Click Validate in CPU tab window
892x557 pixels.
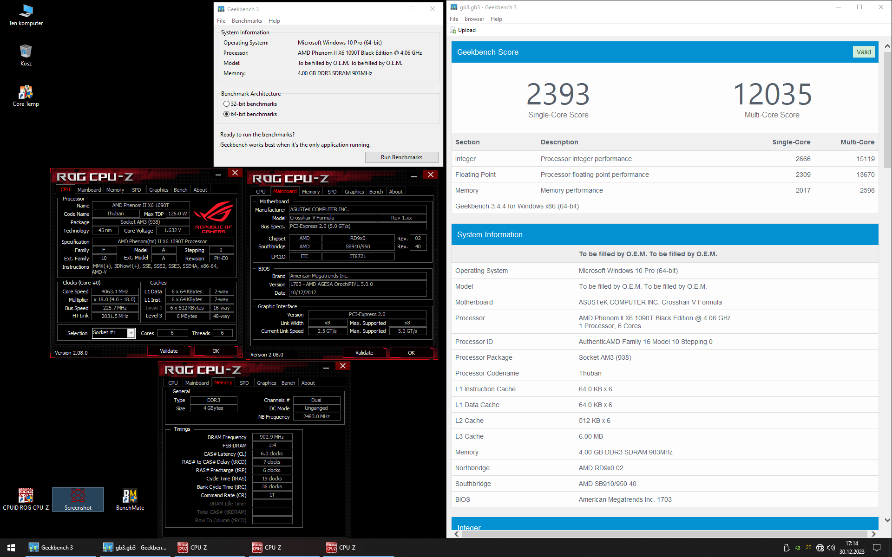point(169,351)
